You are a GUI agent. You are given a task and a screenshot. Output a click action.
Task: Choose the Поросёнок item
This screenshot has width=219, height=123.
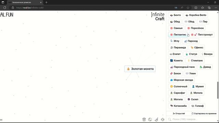point(195,28)
